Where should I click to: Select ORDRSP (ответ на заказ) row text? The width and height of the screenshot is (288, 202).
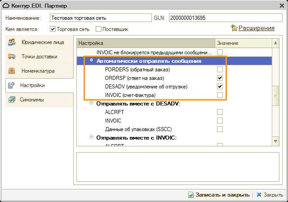(x=134, y=78)
